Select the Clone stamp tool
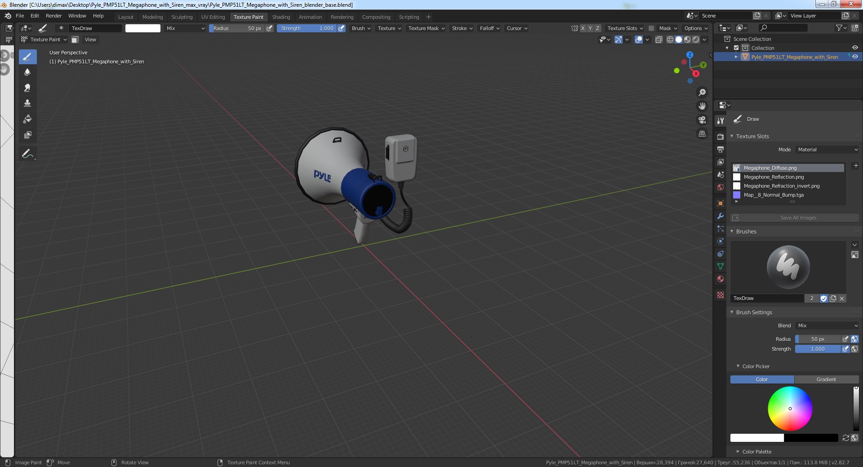The height and width of the screenshot is (467, 863). tap(27, 103)
